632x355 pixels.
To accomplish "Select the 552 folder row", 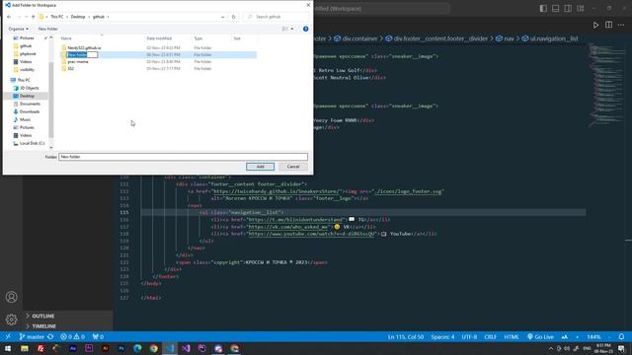I will (158, 69).
